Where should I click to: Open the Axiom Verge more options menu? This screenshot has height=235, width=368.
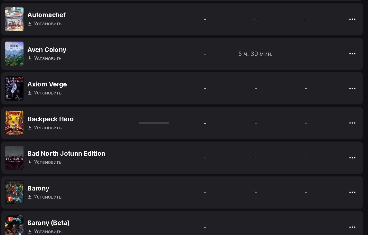click(352, 89)
